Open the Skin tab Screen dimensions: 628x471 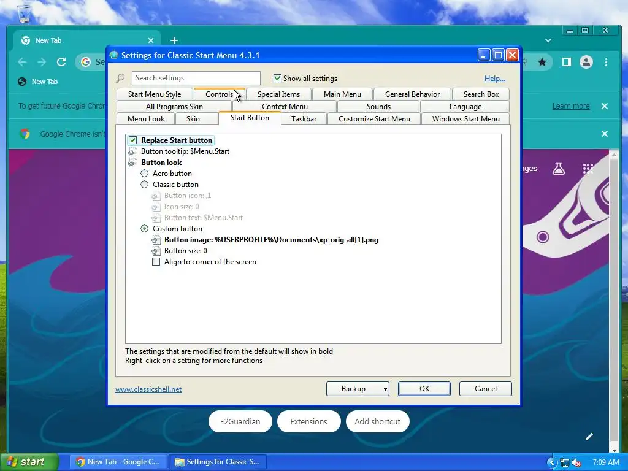click(x=193, y=119)
